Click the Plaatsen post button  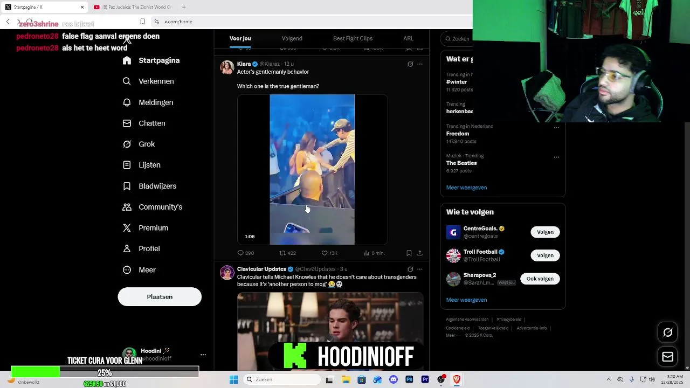(160, 296)
